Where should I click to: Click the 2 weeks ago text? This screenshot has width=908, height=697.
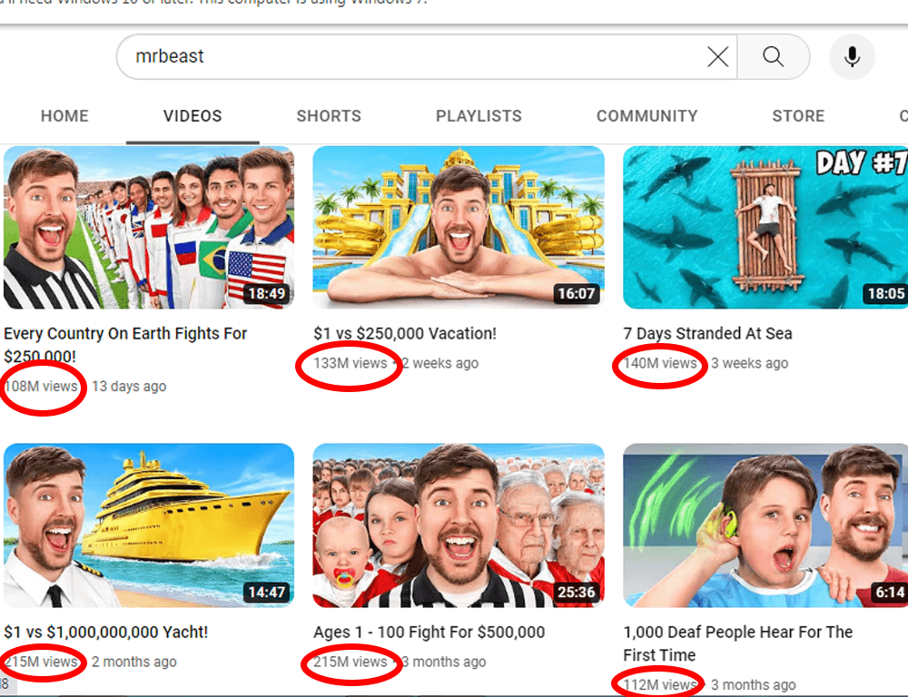(x=440, y=363)
